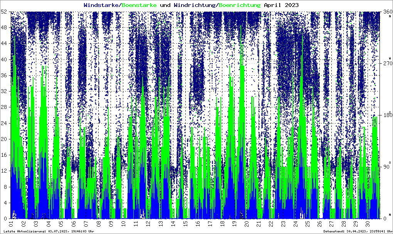Click the 180 S direction label
The image size is (393, 234).
click(x=387, y=114)
